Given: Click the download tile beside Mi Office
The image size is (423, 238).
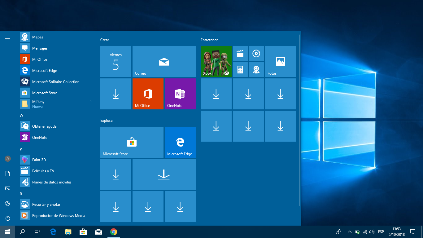Looking at the screenshot, I should coord(116,94).
